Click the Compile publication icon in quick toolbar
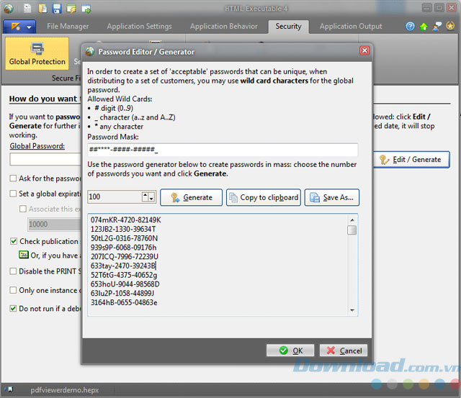Screen dimensions: 461x398 coord(71,9)
